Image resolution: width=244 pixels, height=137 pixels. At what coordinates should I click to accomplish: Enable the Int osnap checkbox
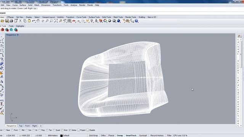(x=34, y=130)
